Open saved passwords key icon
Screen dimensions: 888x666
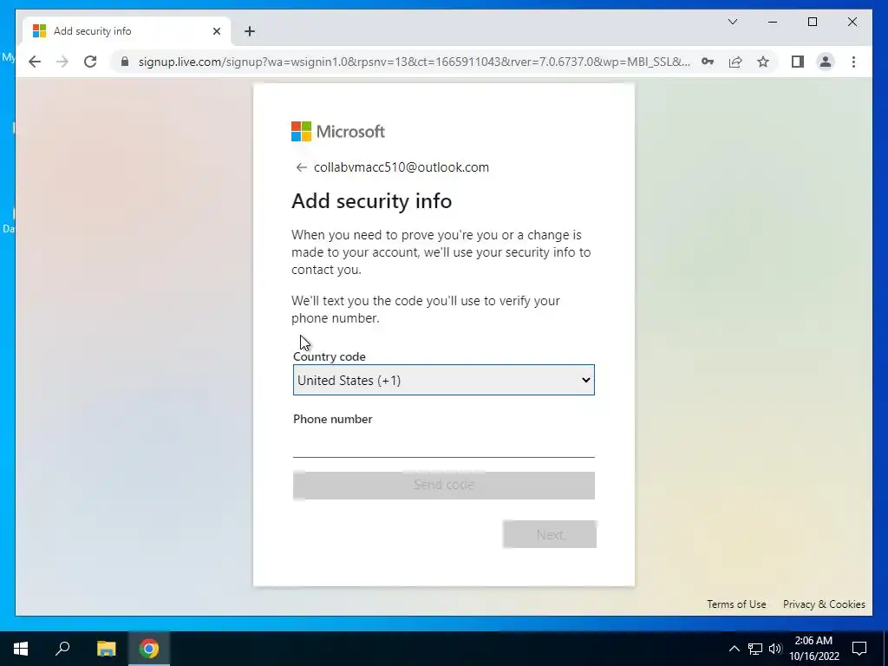click(x=708, y=62)
